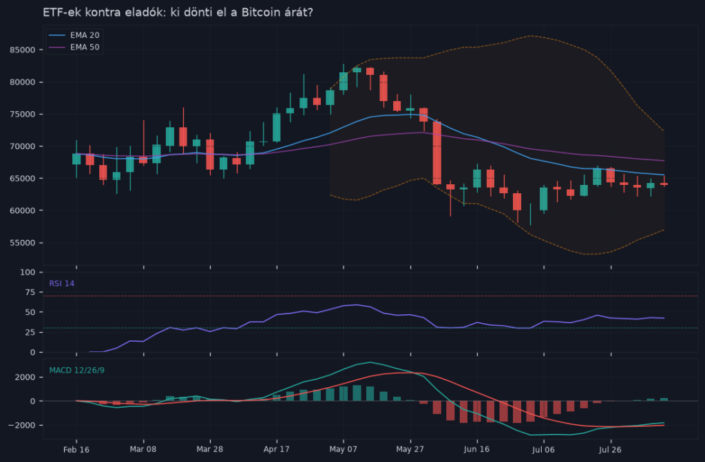Click the chart title about Bitcoin ETF-ek
705x462 pixels.
coord(178,12)
